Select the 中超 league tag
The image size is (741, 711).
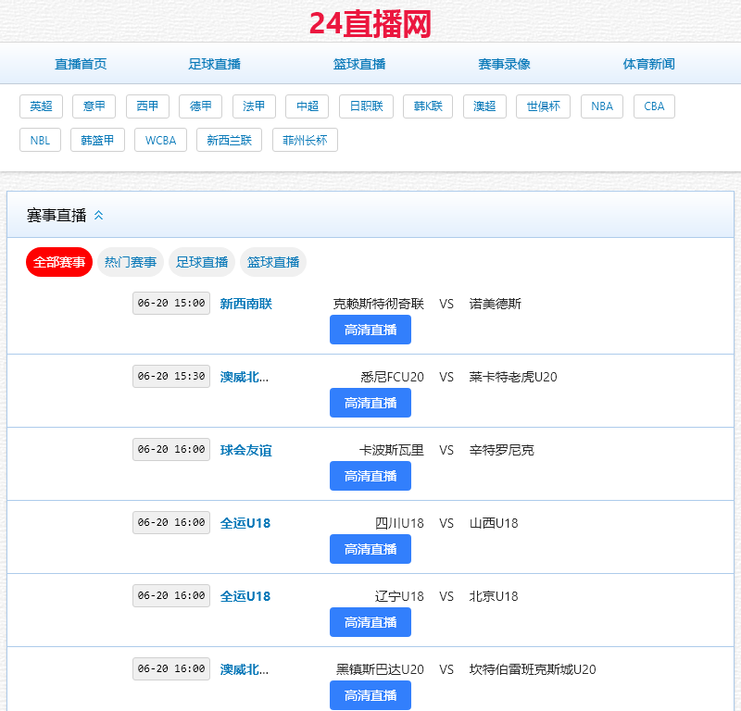click(x=308, y=106)
